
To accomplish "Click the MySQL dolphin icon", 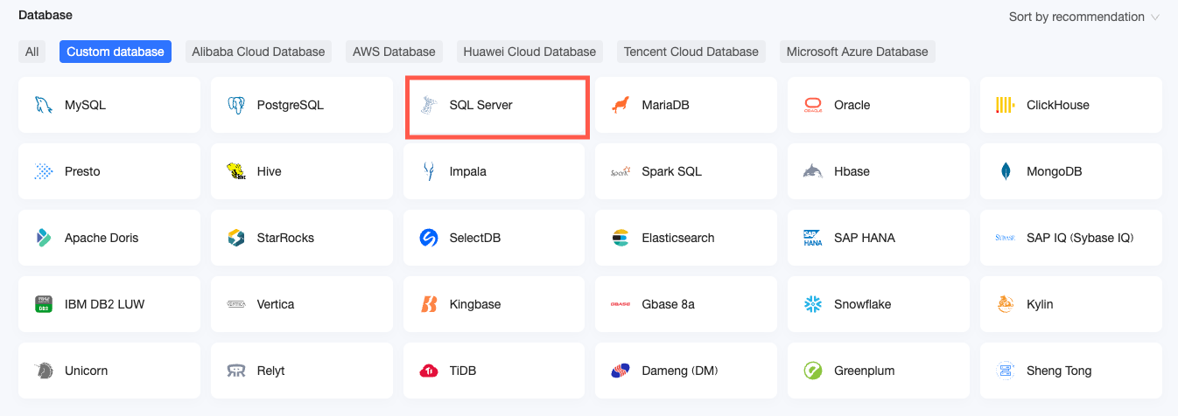I will [x=43, y=105].
